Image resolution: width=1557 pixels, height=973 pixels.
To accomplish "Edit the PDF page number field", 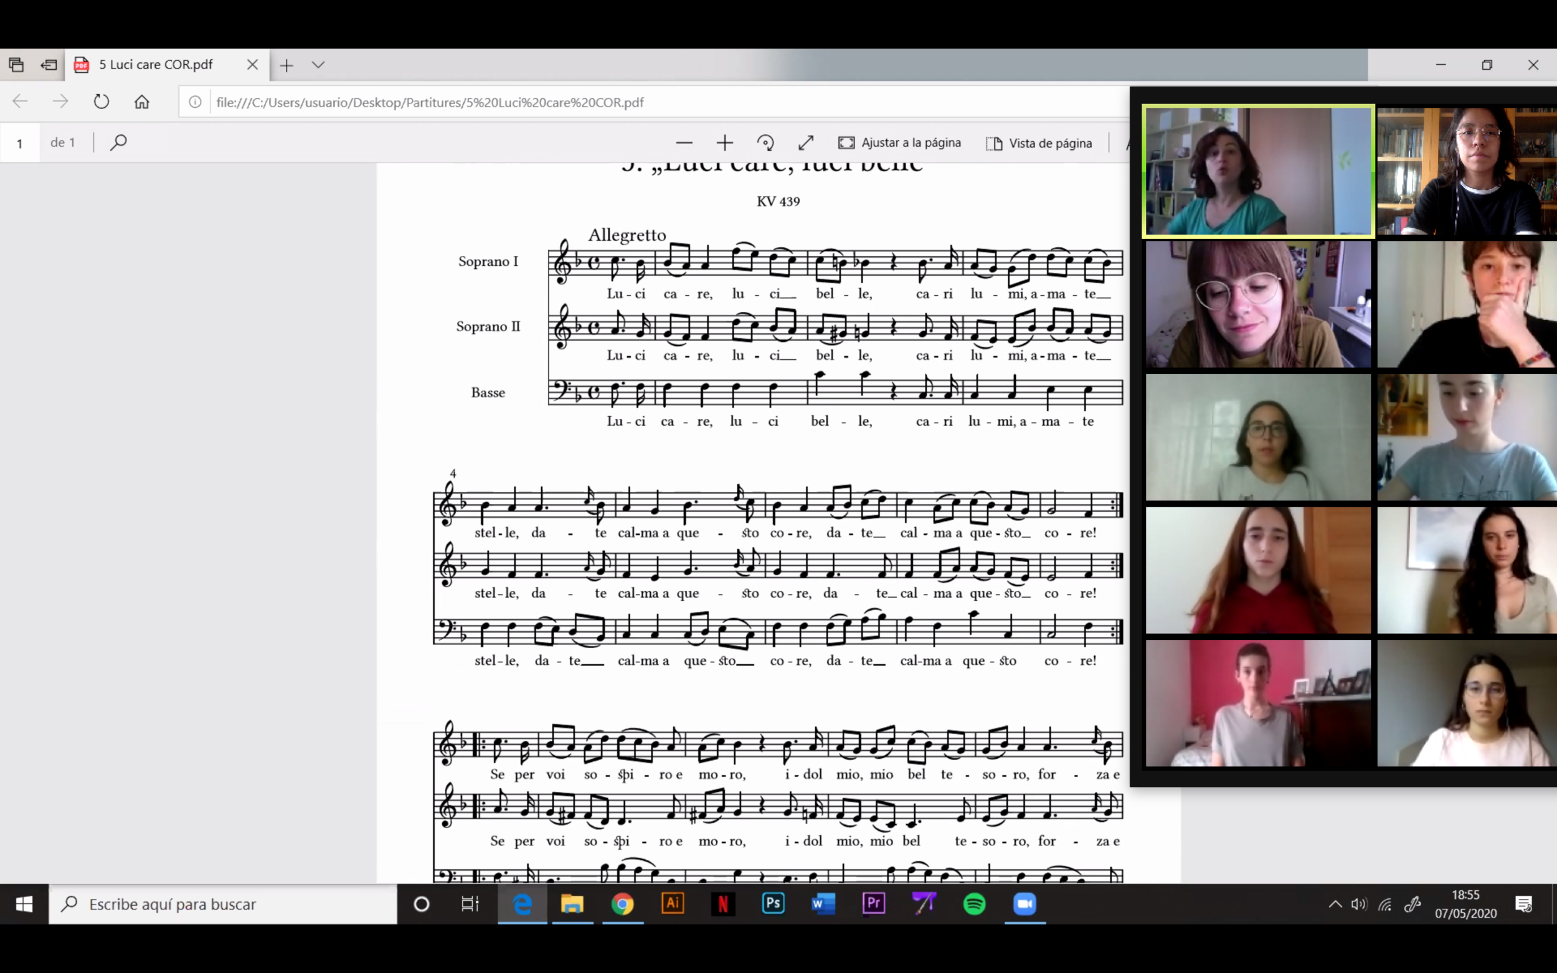I will pos(20,143).
